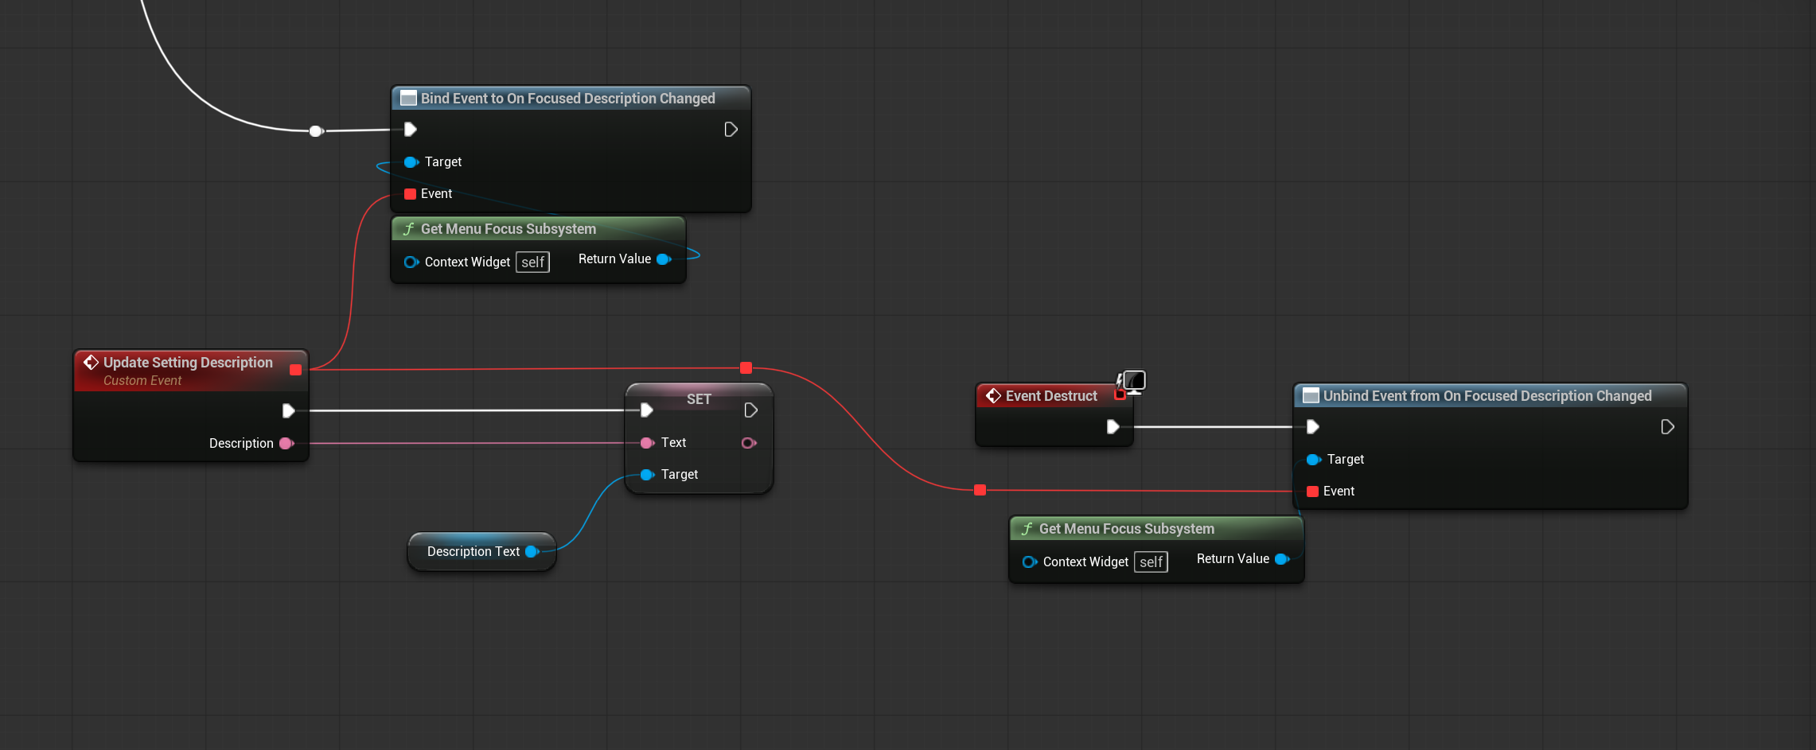
Task: Click the white reroute node on execution wire
Action: pyautogui.click(x=316, y=130)
